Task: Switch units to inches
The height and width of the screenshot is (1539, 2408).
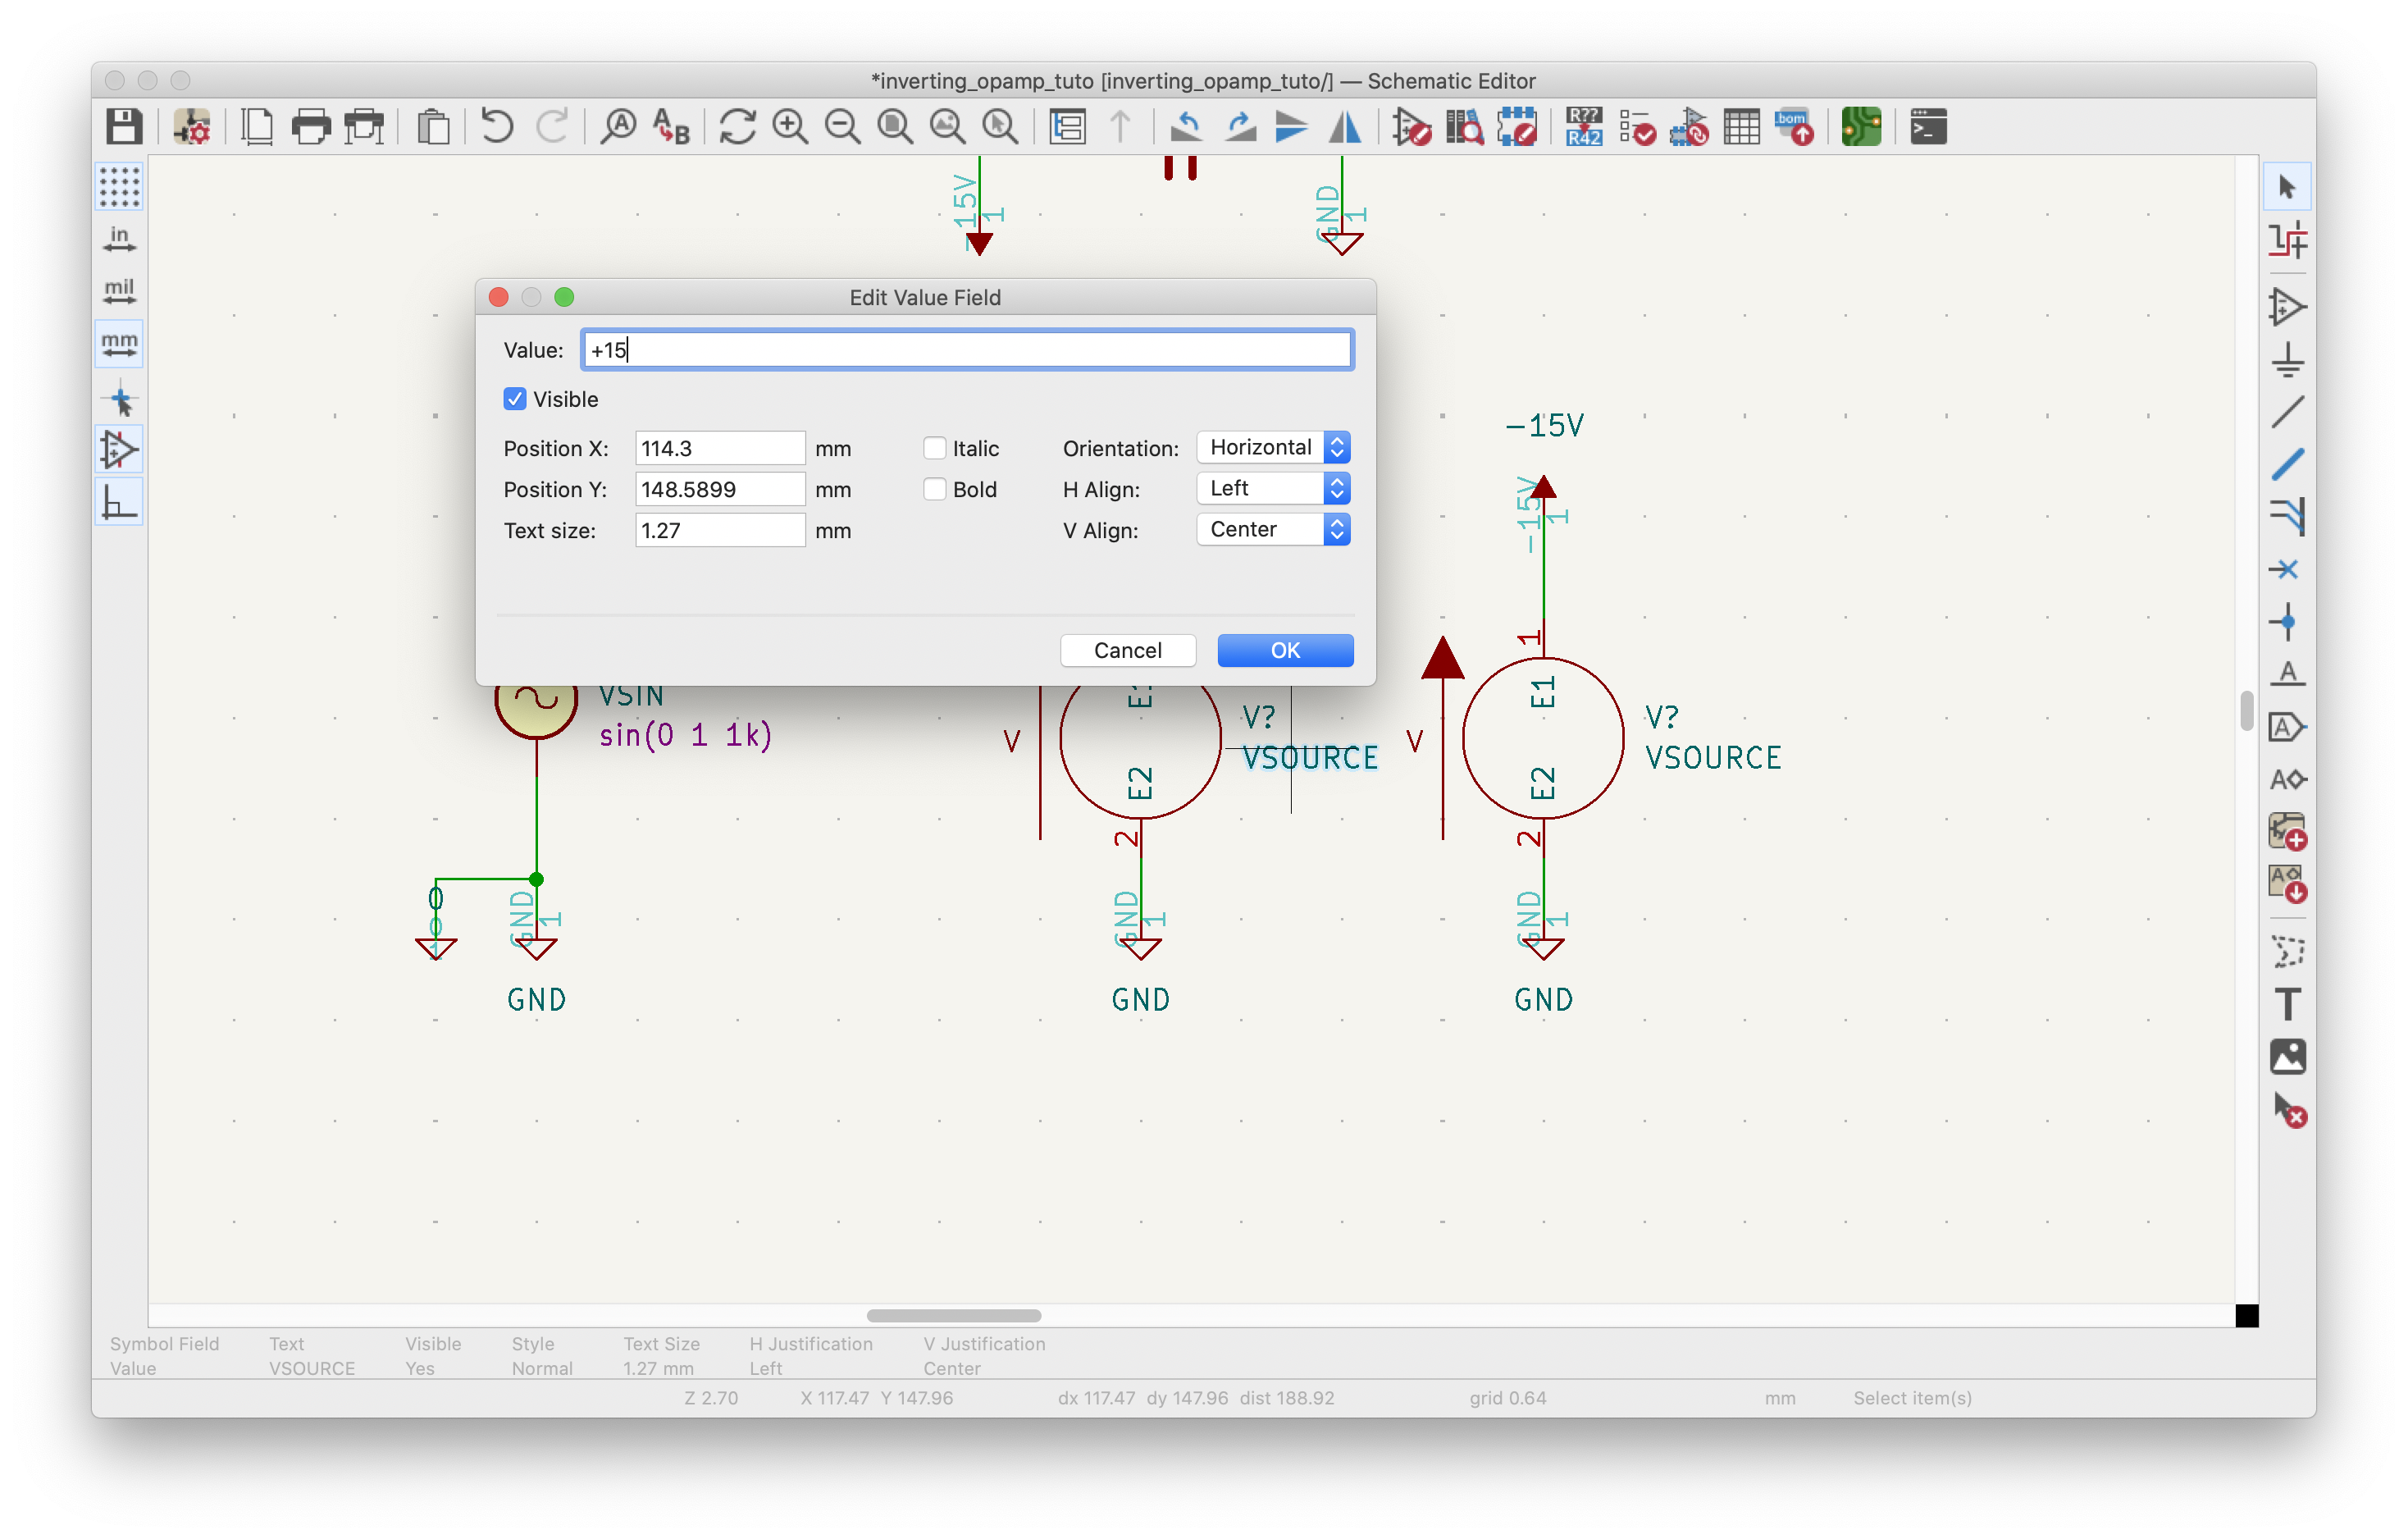Action: coord(119,238)
